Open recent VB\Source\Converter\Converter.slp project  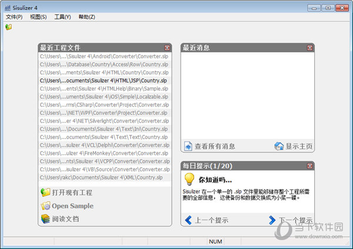pos(105,170)
